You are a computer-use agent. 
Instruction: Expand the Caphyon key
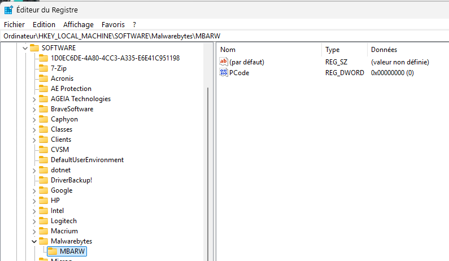pos(34,120)
